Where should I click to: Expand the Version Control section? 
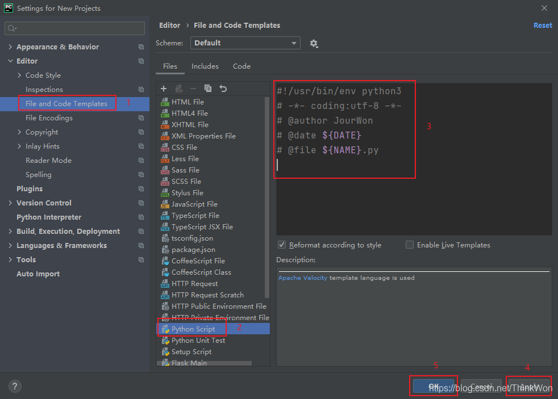pos(10,203)
